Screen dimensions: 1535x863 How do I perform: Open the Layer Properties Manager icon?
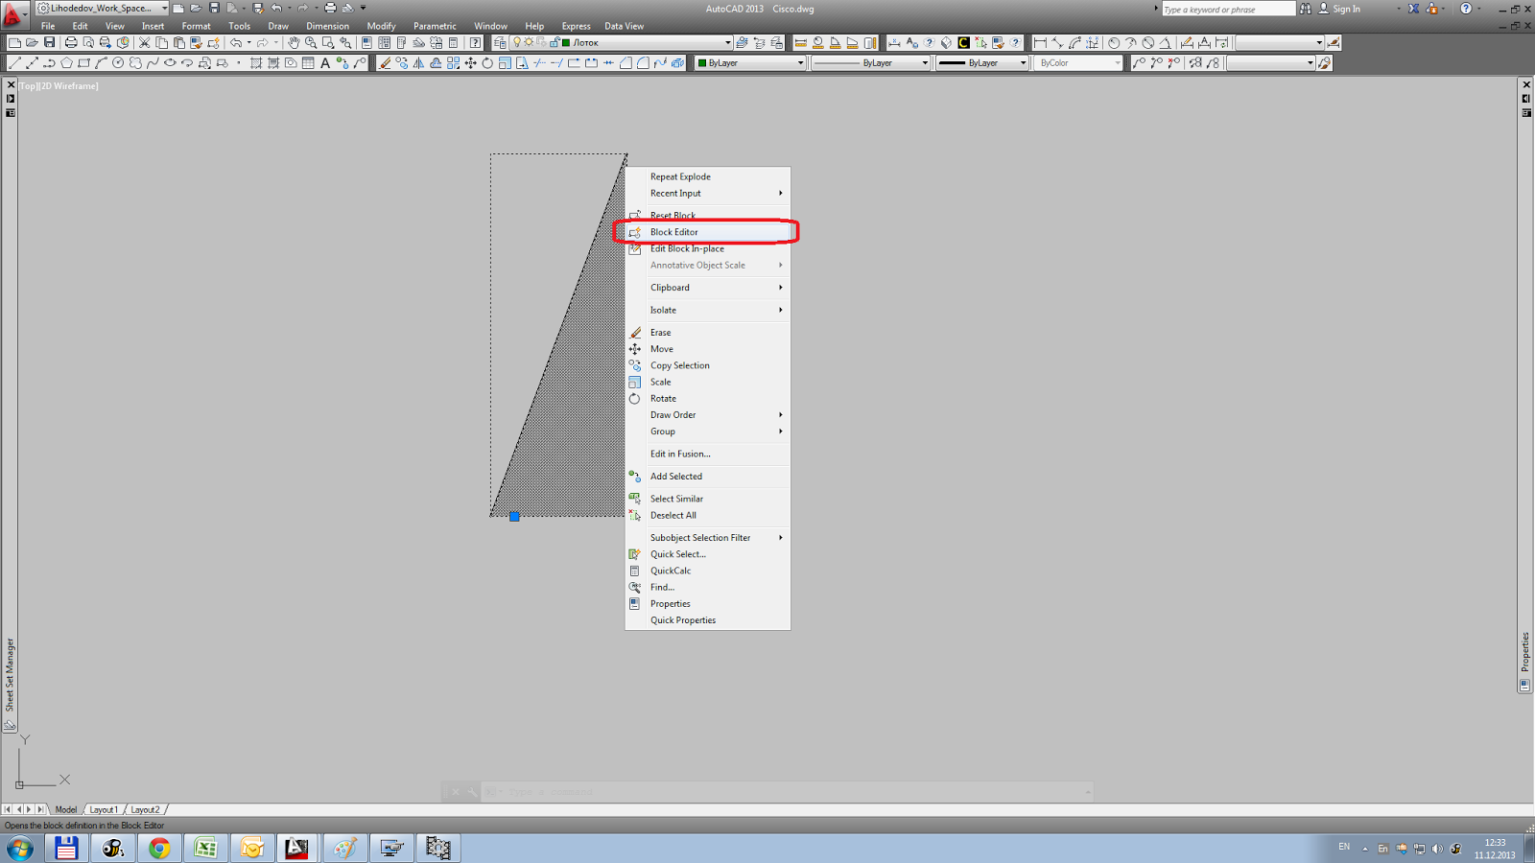pos(500,42)
